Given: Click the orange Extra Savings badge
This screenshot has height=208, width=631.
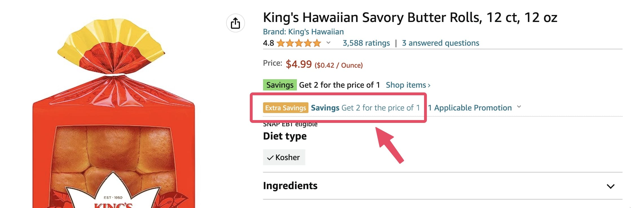Looking at the screenshot, I should 285,108.
